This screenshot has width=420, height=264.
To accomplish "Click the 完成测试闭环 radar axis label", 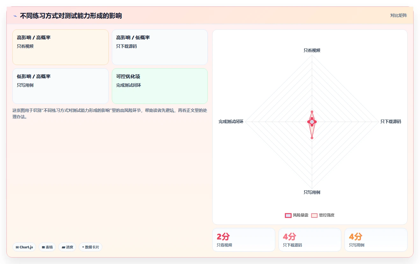I will click(x=231, y=121).
